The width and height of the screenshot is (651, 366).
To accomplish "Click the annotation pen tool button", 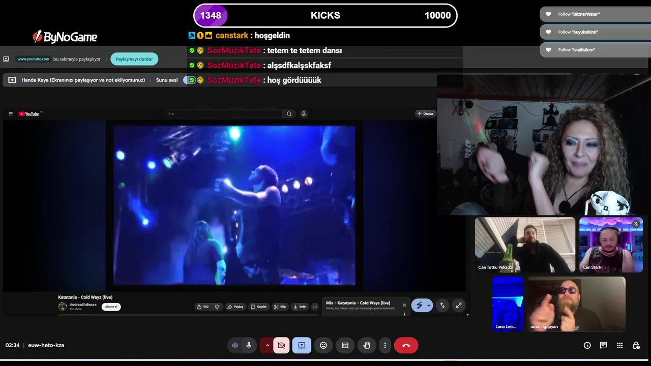I will point(419,305).
